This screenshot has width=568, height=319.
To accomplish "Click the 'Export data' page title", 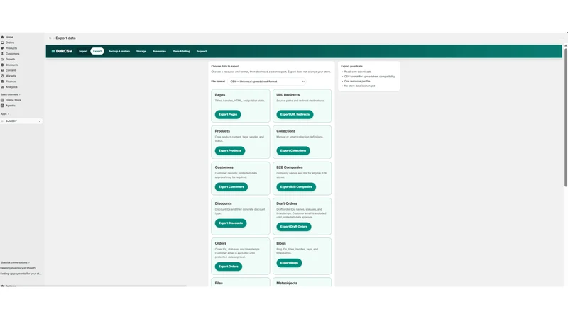I will point(65,38).
